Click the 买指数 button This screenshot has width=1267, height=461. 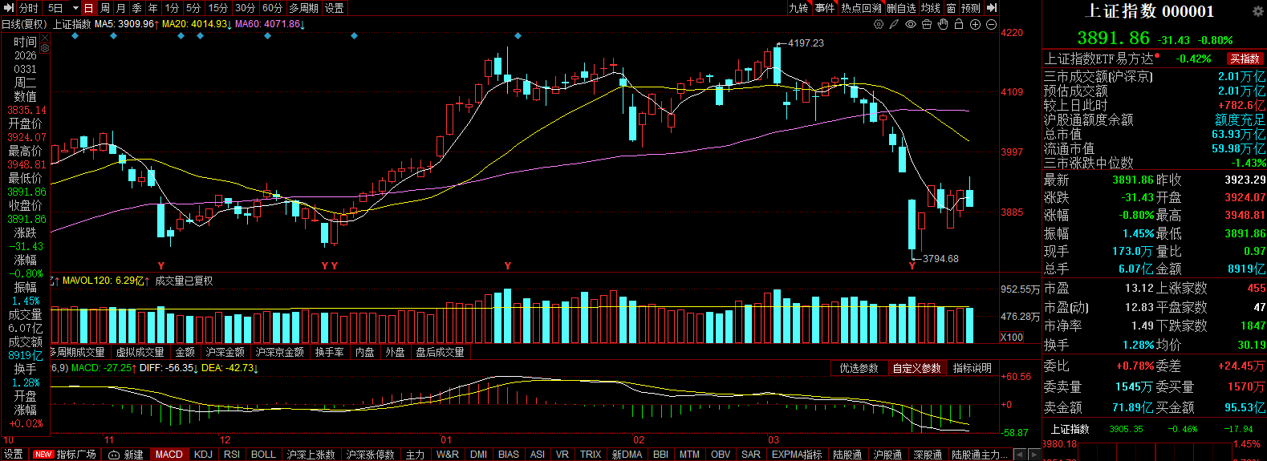1245,59
